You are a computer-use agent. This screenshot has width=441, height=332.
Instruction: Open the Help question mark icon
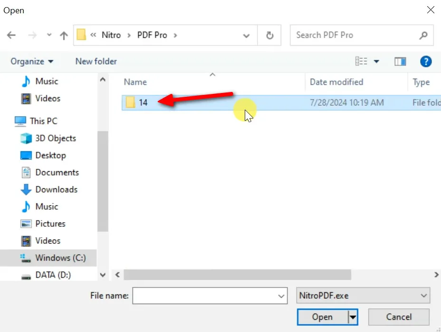click(x=426, y=61)
